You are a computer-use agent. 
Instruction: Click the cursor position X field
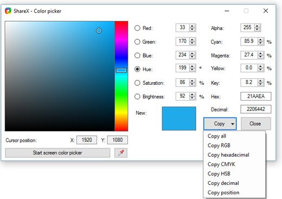pos(87,140)
